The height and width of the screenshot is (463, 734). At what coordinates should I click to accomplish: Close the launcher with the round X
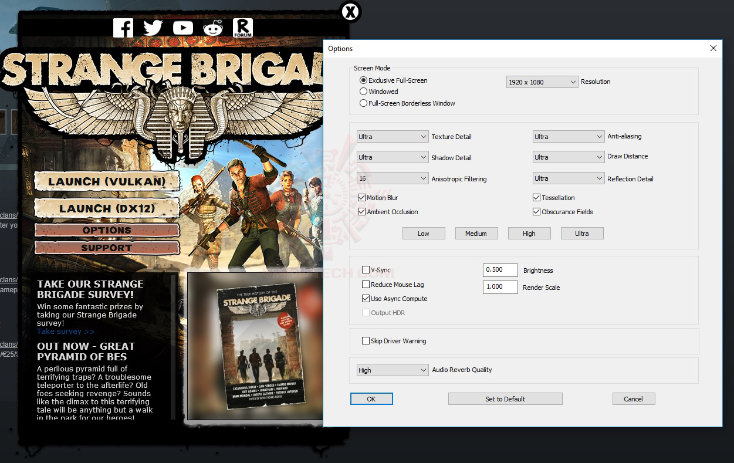350,11
